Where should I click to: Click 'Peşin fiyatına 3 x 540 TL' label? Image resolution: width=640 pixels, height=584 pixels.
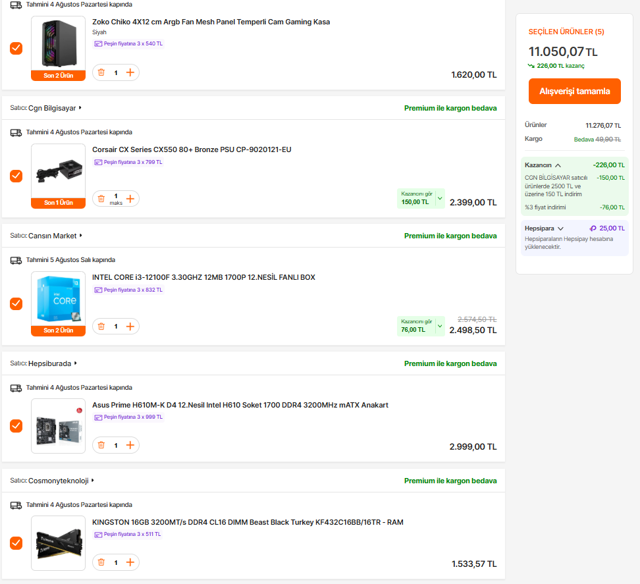[x=133, y=43]
